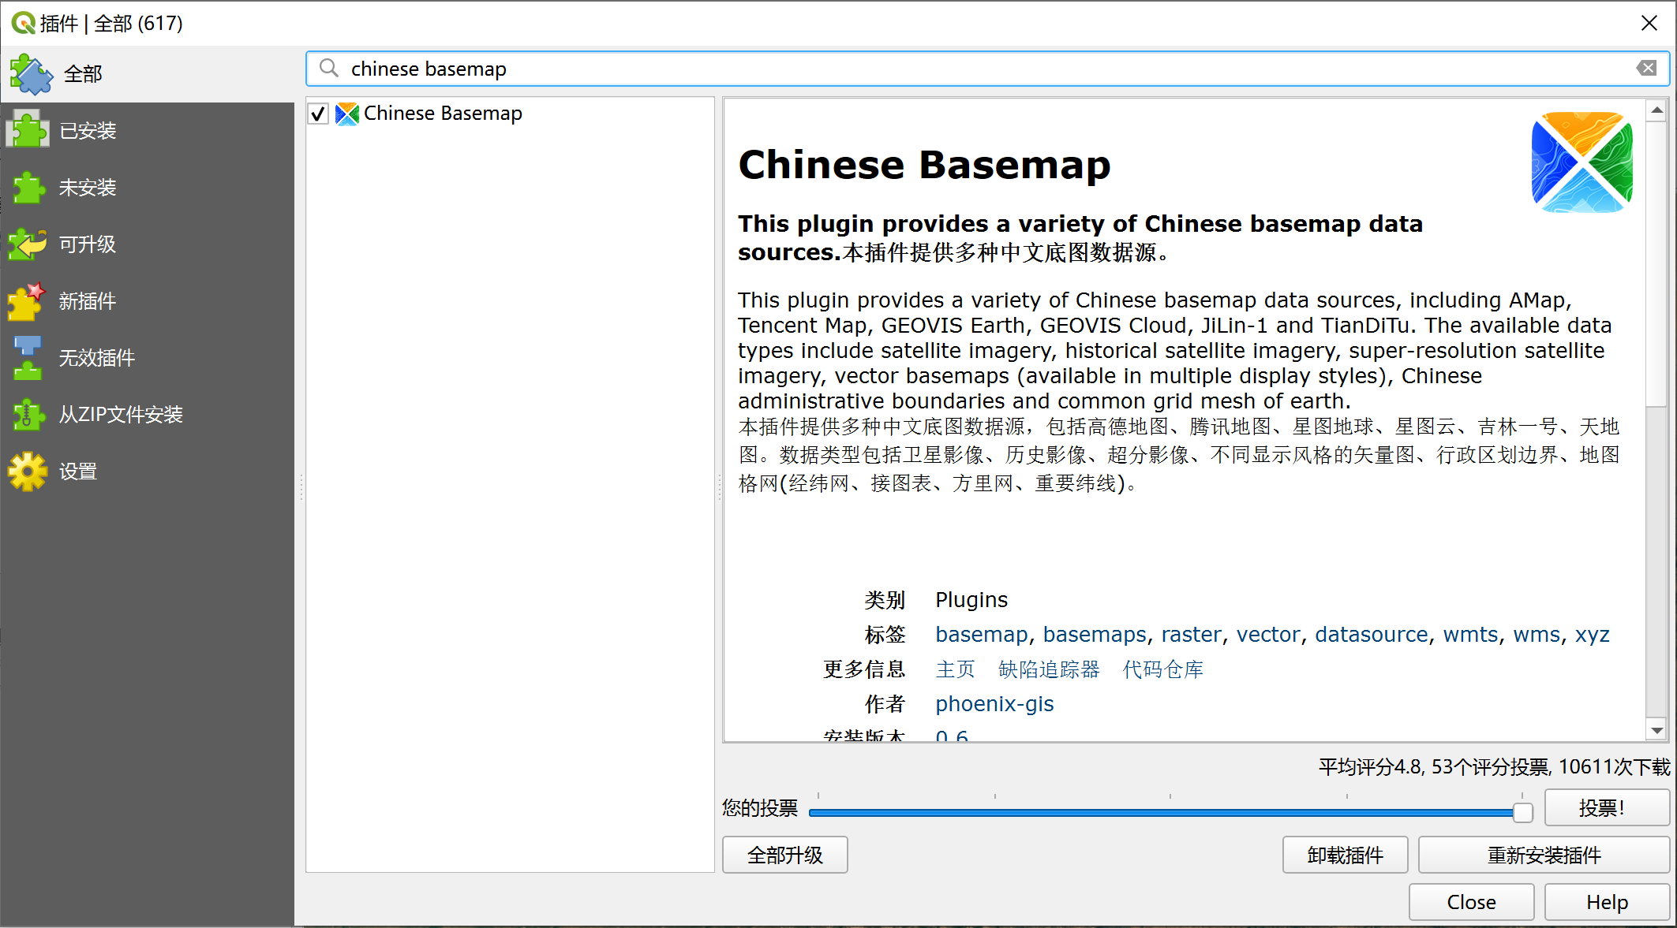The width and height of the screenshot is (1677, 928).
Task: Open the 新插件 (New plugins) star icon
Action: (x=27, y=300)
